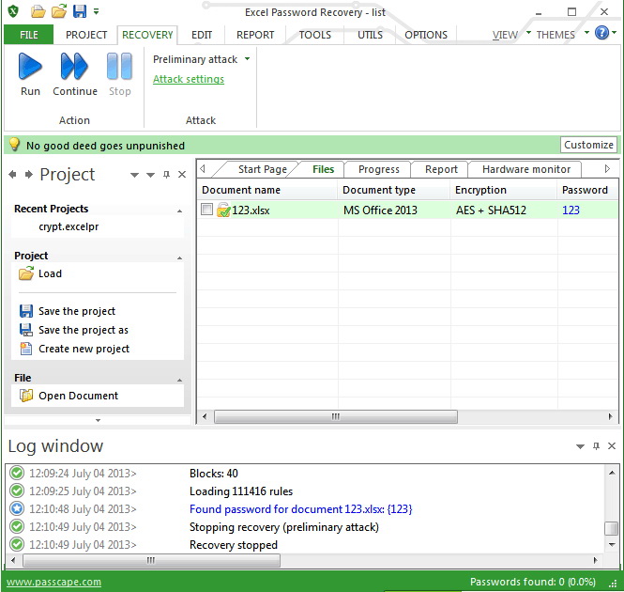624x592 pixels.
Task: Switch to the UTILS ribbon tab
Action: [x=370, y=35]
